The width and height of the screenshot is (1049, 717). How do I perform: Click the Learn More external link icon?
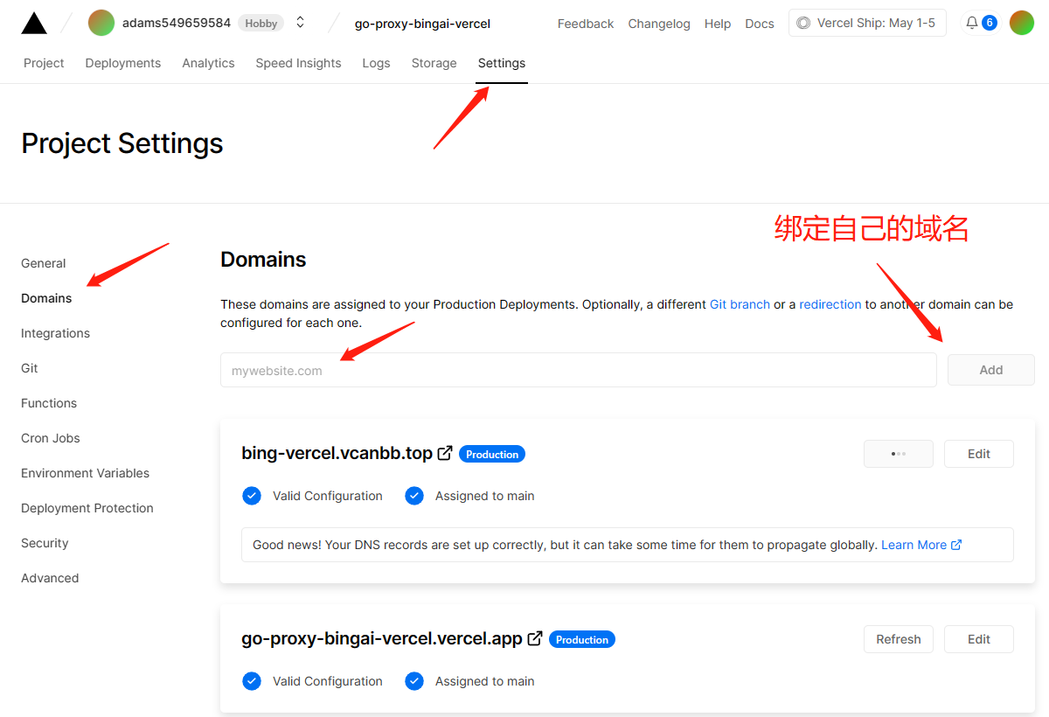956,545
